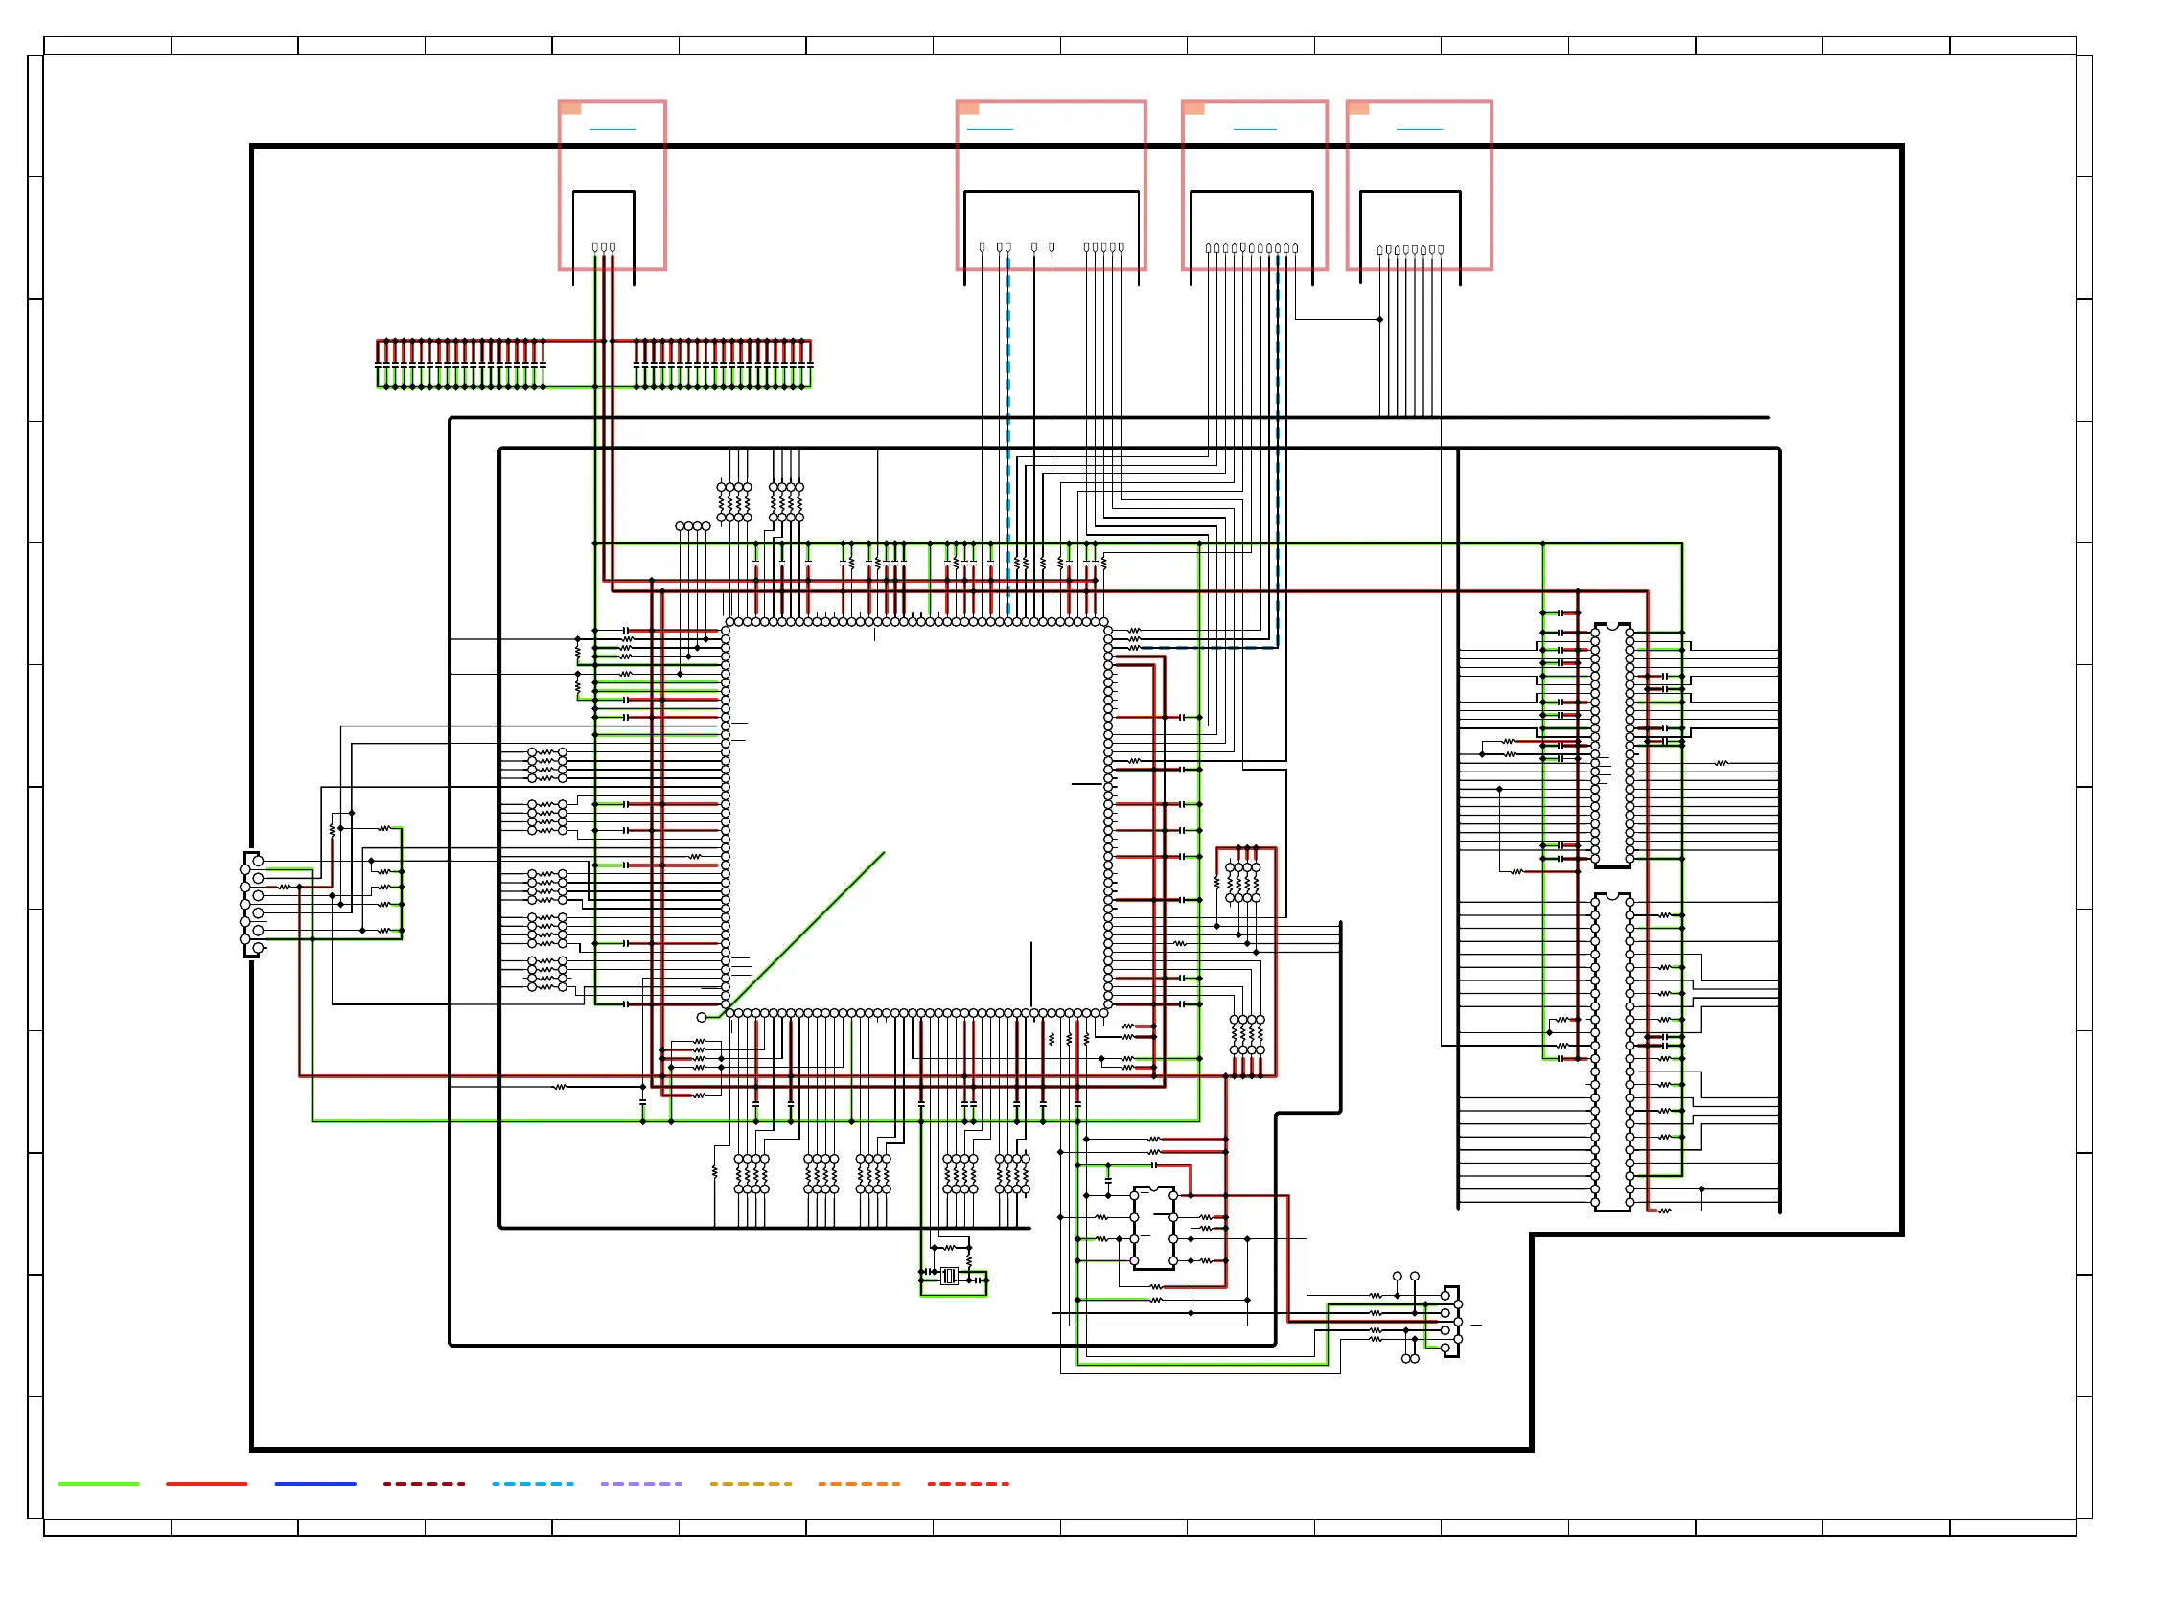Open the rightmost pink link box at top
2174x1614 pixels.
point(1419,185)
